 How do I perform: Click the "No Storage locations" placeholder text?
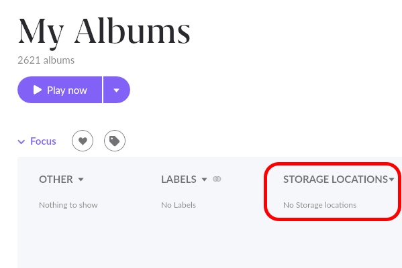[x=319, y=205]
